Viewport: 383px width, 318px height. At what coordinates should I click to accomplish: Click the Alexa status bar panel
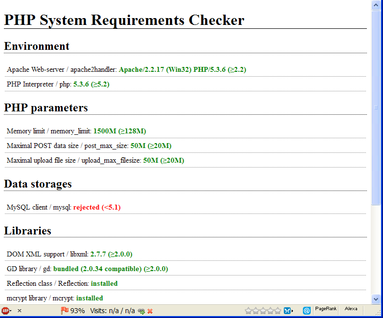click(351, 309)
